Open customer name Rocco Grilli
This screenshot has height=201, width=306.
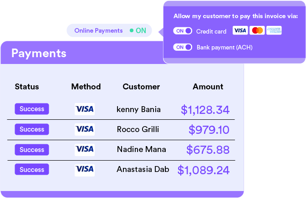pos(138,129)
